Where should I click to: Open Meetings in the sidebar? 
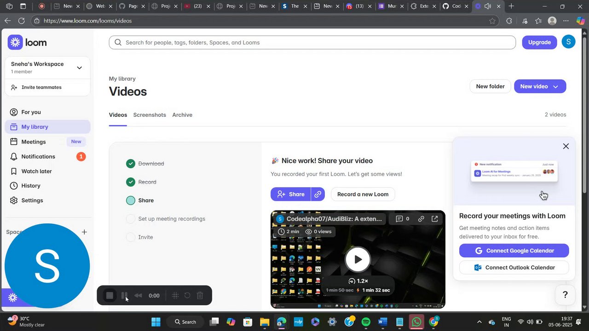coord(47,142)
